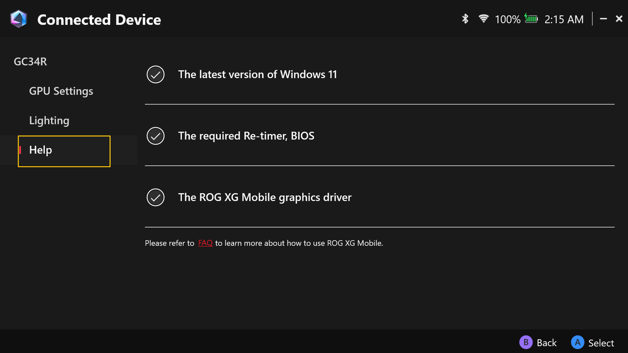The height and width of the screenshot is (353, 628).
Task: Click the 100% battery percentage text
Action: pos(508,19)
